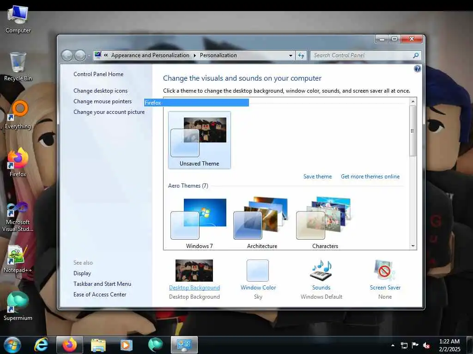473x354 pixels.
Task: Click the Action Center flag tray icon
Action: (415, 345)
